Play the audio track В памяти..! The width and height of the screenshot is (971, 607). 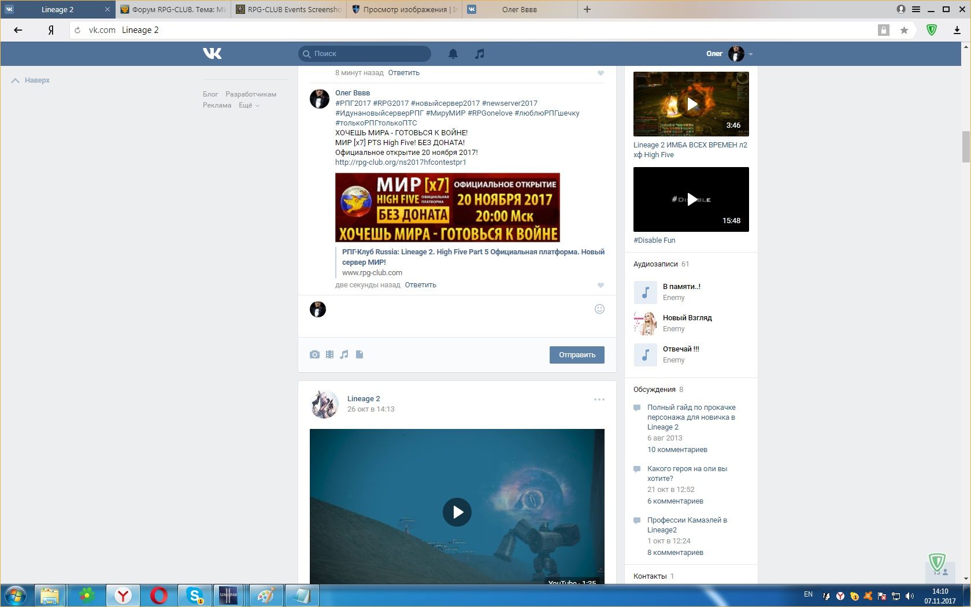pos(646,292)
